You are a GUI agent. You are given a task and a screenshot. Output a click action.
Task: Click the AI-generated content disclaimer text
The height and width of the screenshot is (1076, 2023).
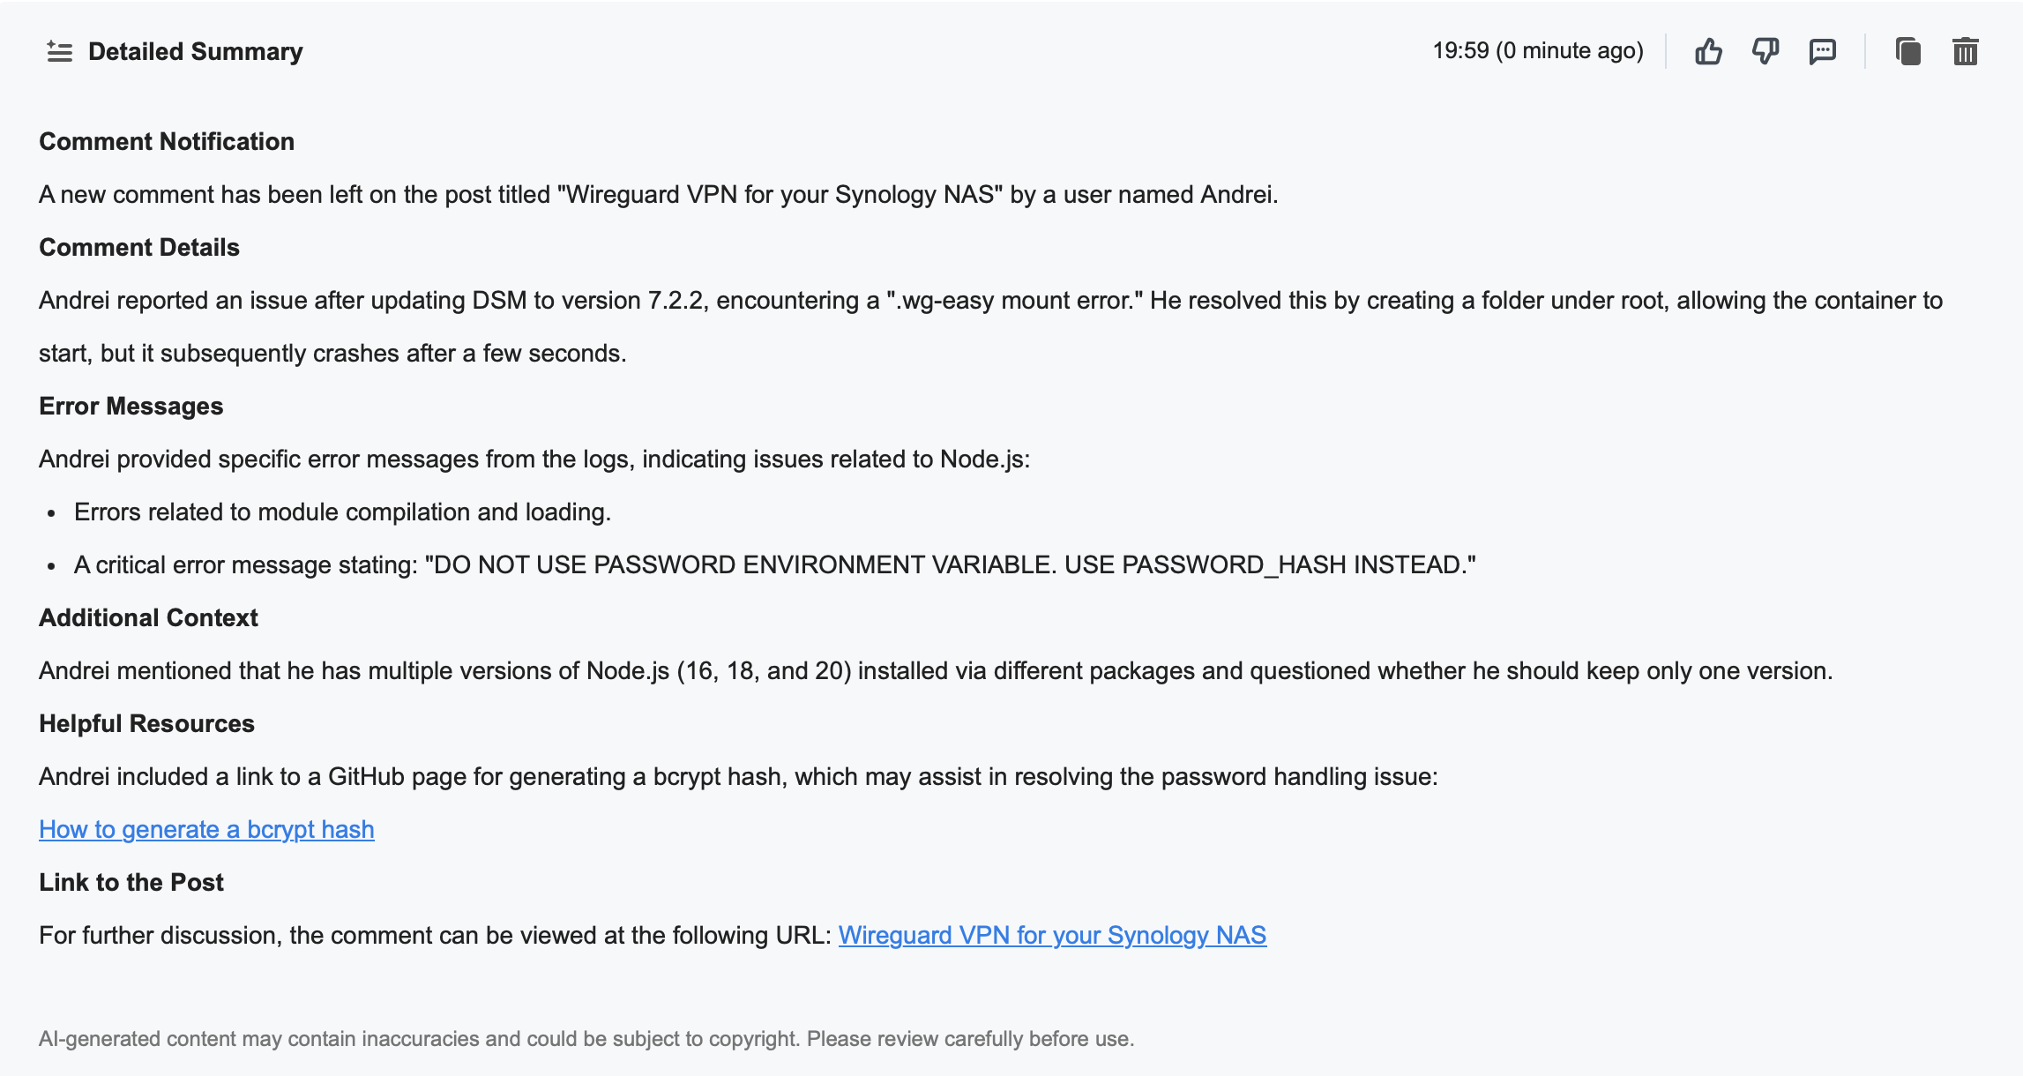click(586, 1039)
